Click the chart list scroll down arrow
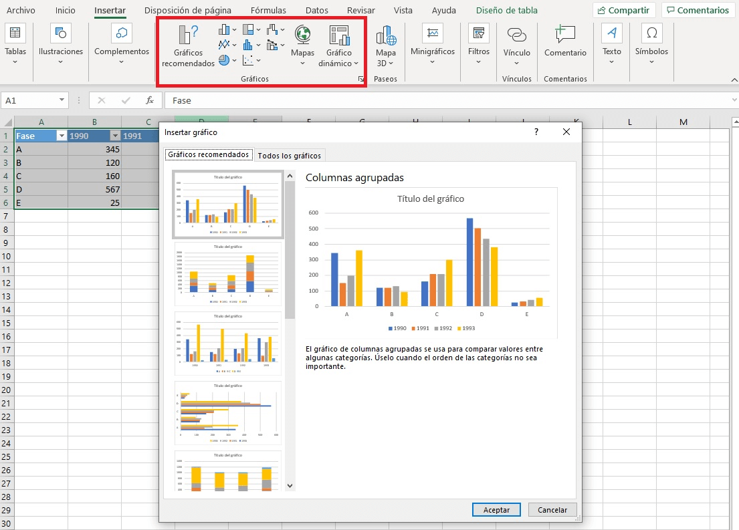Screen dimensions: 739x530 tap(290, 486)
